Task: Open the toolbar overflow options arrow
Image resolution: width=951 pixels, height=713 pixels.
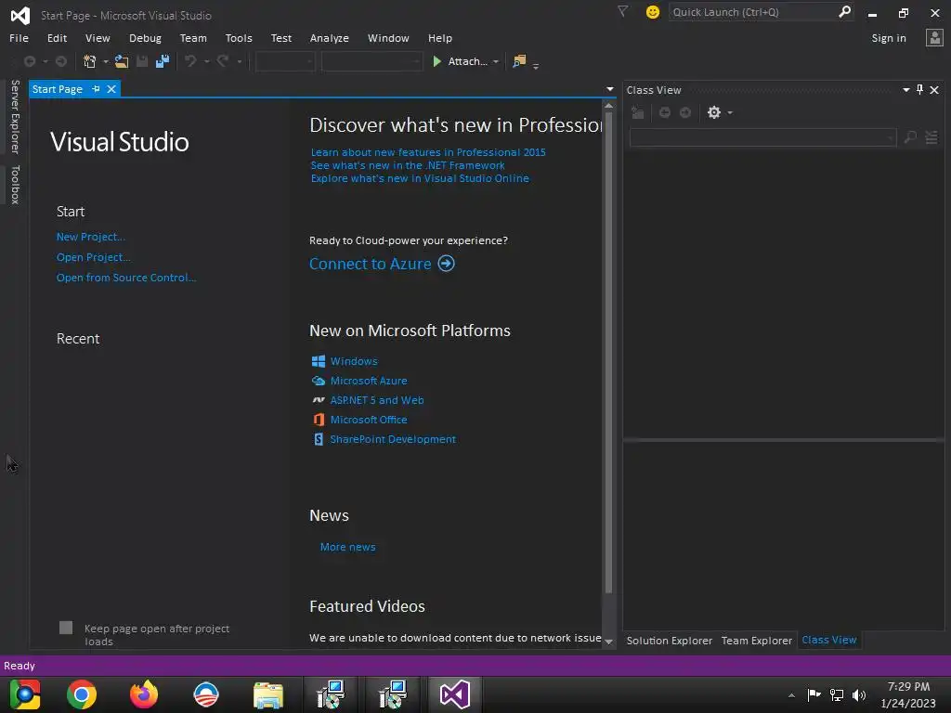Action: tap(536, 66)
